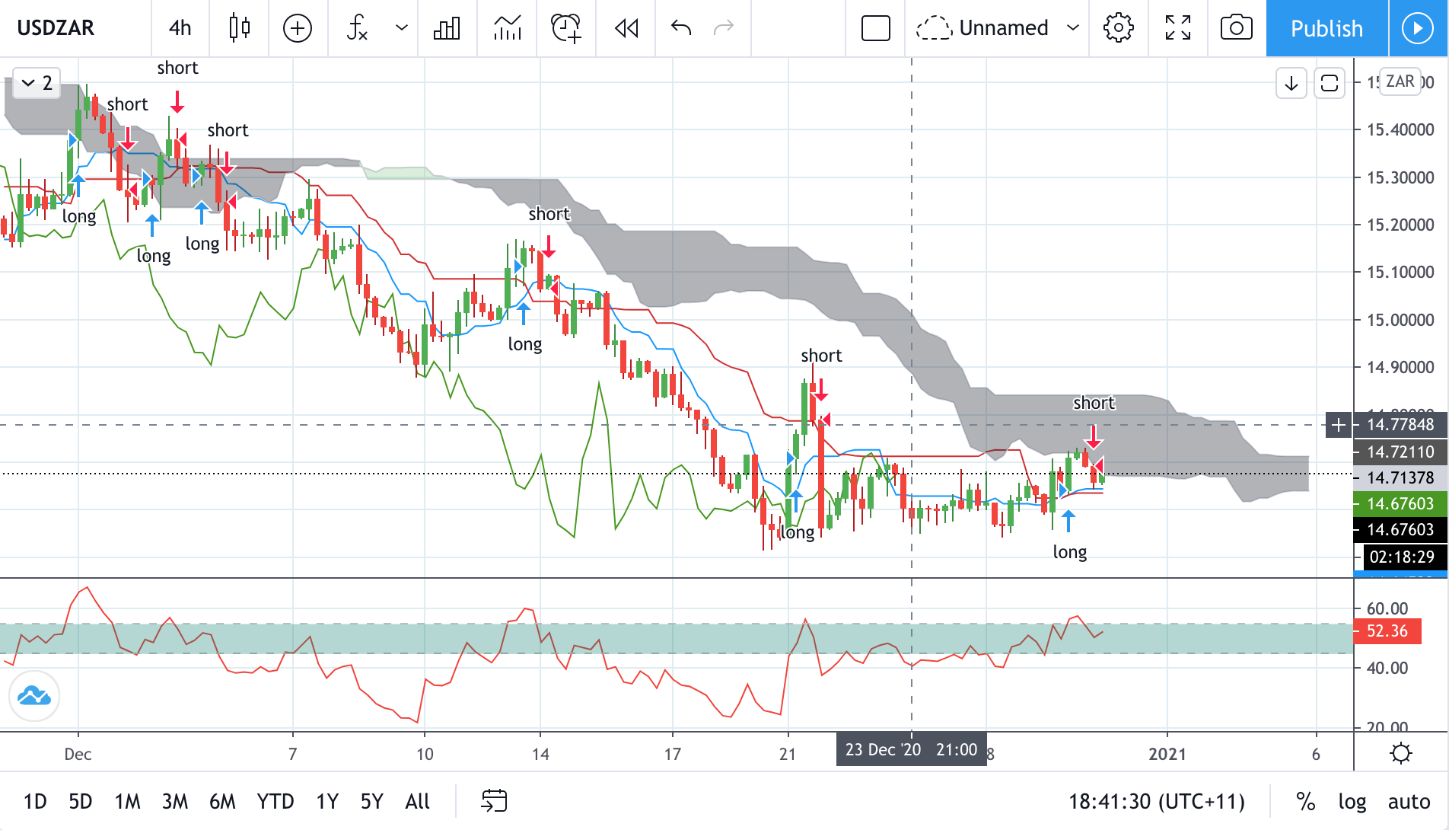
Task: Open the financials bar chart icon
Action: pyautogui.click(x=447, y=28)
